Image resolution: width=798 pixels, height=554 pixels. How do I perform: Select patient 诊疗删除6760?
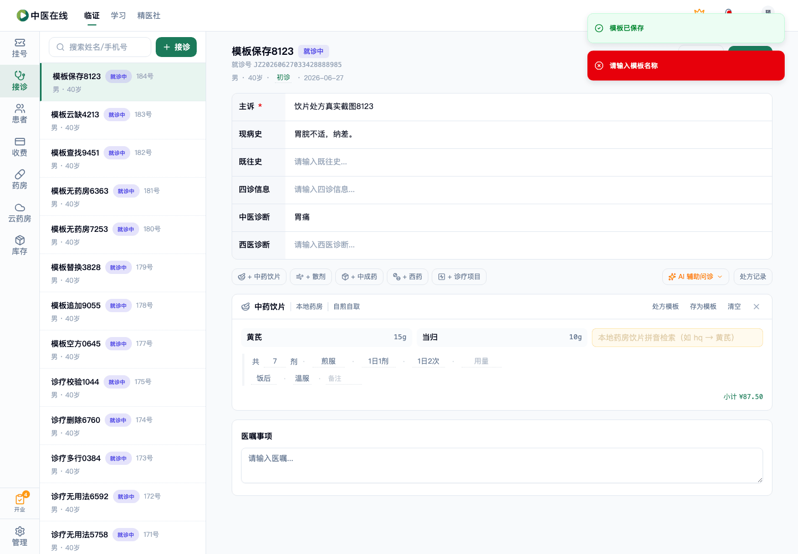tap(122, 426)
